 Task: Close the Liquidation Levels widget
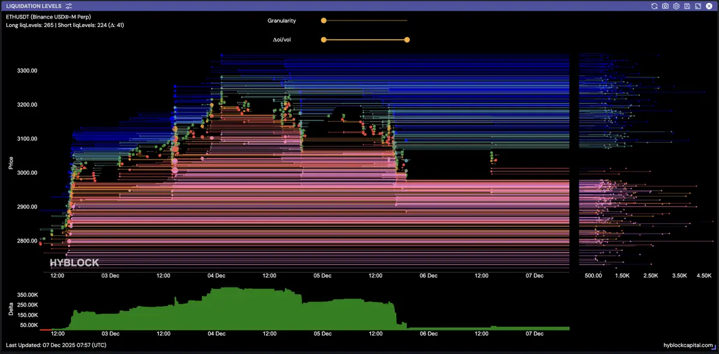[709, 6]
